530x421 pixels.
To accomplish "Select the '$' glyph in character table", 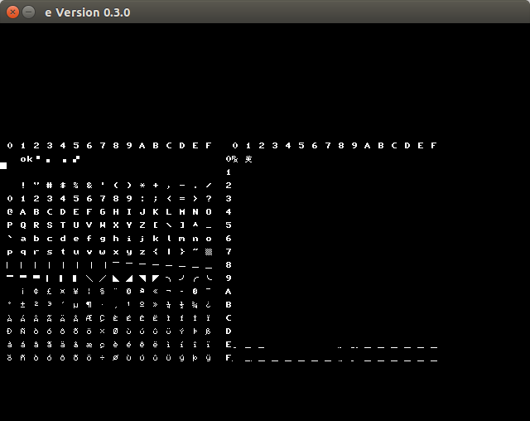I will coord(63,186).
